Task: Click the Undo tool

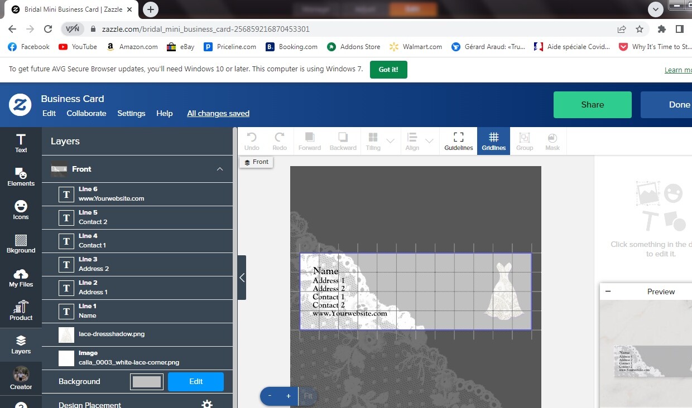Action: (x=252, y=141)
